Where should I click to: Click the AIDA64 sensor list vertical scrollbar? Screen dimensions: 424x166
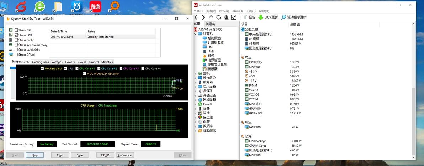[x=413, y=121]
